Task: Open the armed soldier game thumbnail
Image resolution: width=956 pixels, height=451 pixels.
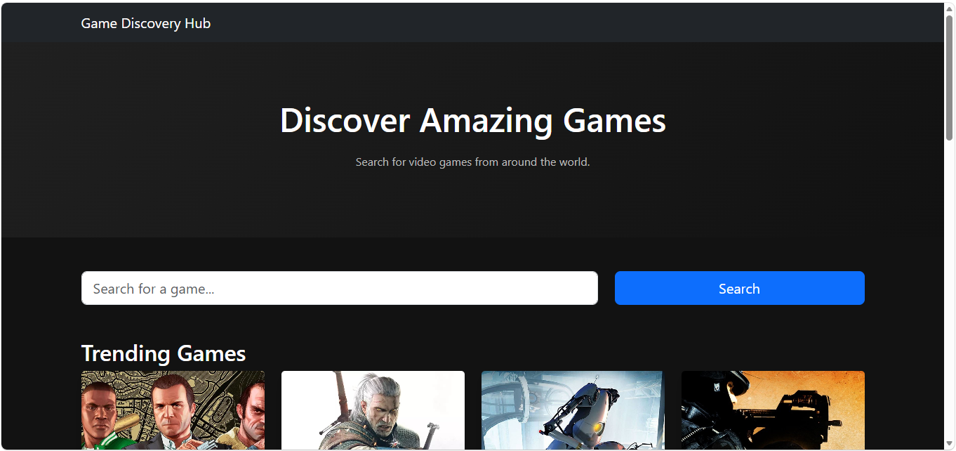Action: pyautogui.click(x=773, y=410)
